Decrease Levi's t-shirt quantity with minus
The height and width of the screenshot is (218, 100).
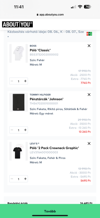point(12,179)
